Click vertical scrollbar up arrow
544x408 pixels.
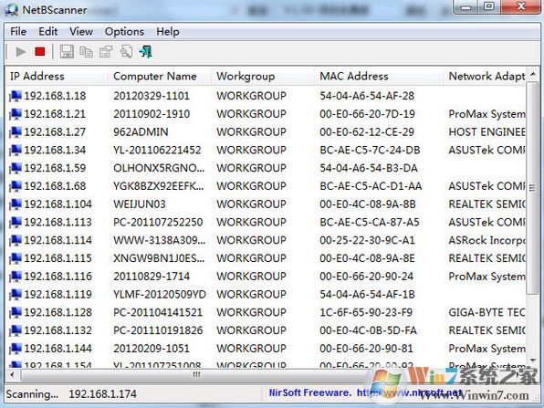pos(533,74)
